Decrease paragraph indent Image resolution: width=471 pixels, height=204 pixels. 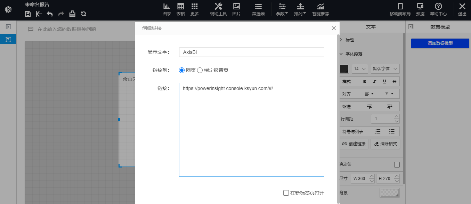click(370, 106)
